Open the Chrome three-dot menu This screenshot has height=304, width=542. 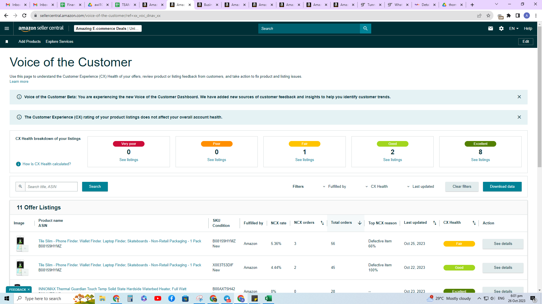pos(536,15)
